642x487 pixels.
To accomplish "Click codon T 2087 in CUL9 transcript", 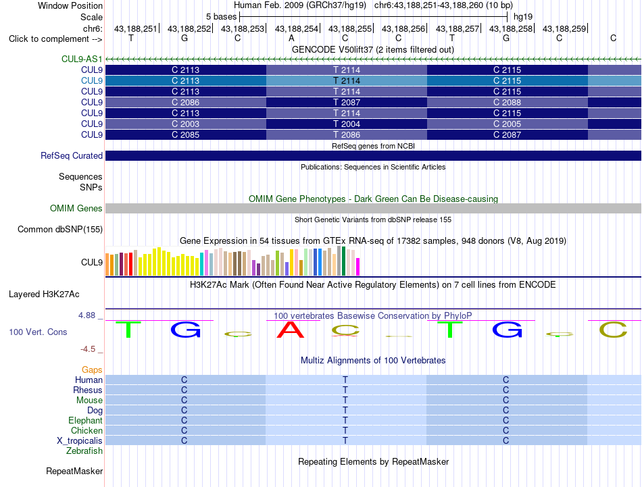I will point(347,102).
